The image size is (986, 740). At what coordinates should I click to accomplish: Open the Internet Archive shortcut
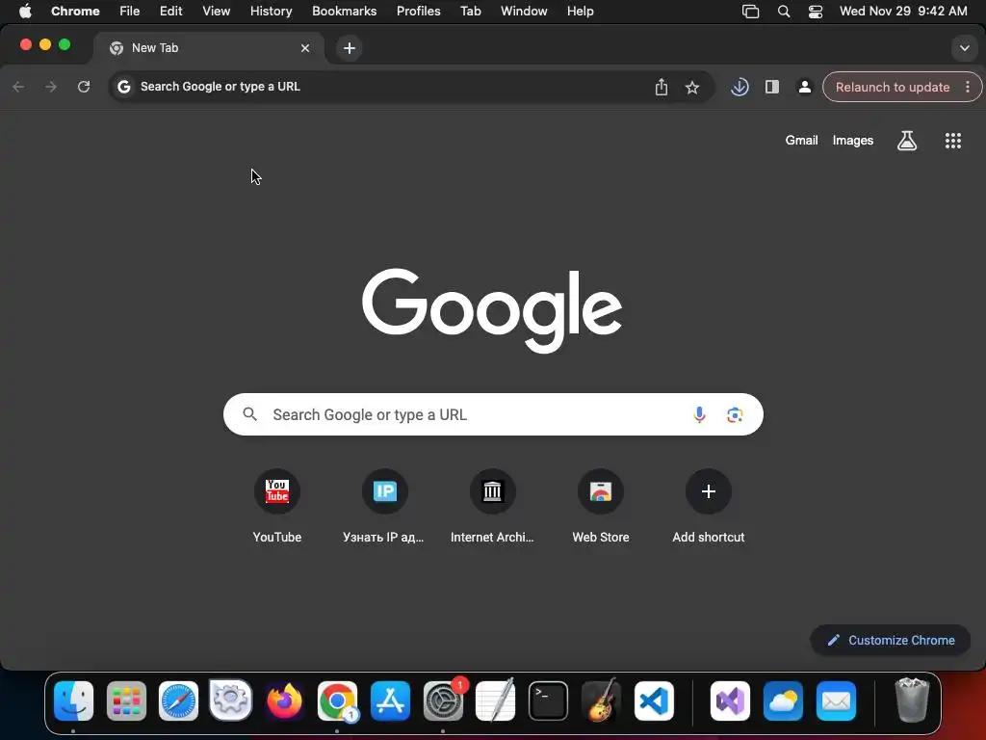pos(492,507)
